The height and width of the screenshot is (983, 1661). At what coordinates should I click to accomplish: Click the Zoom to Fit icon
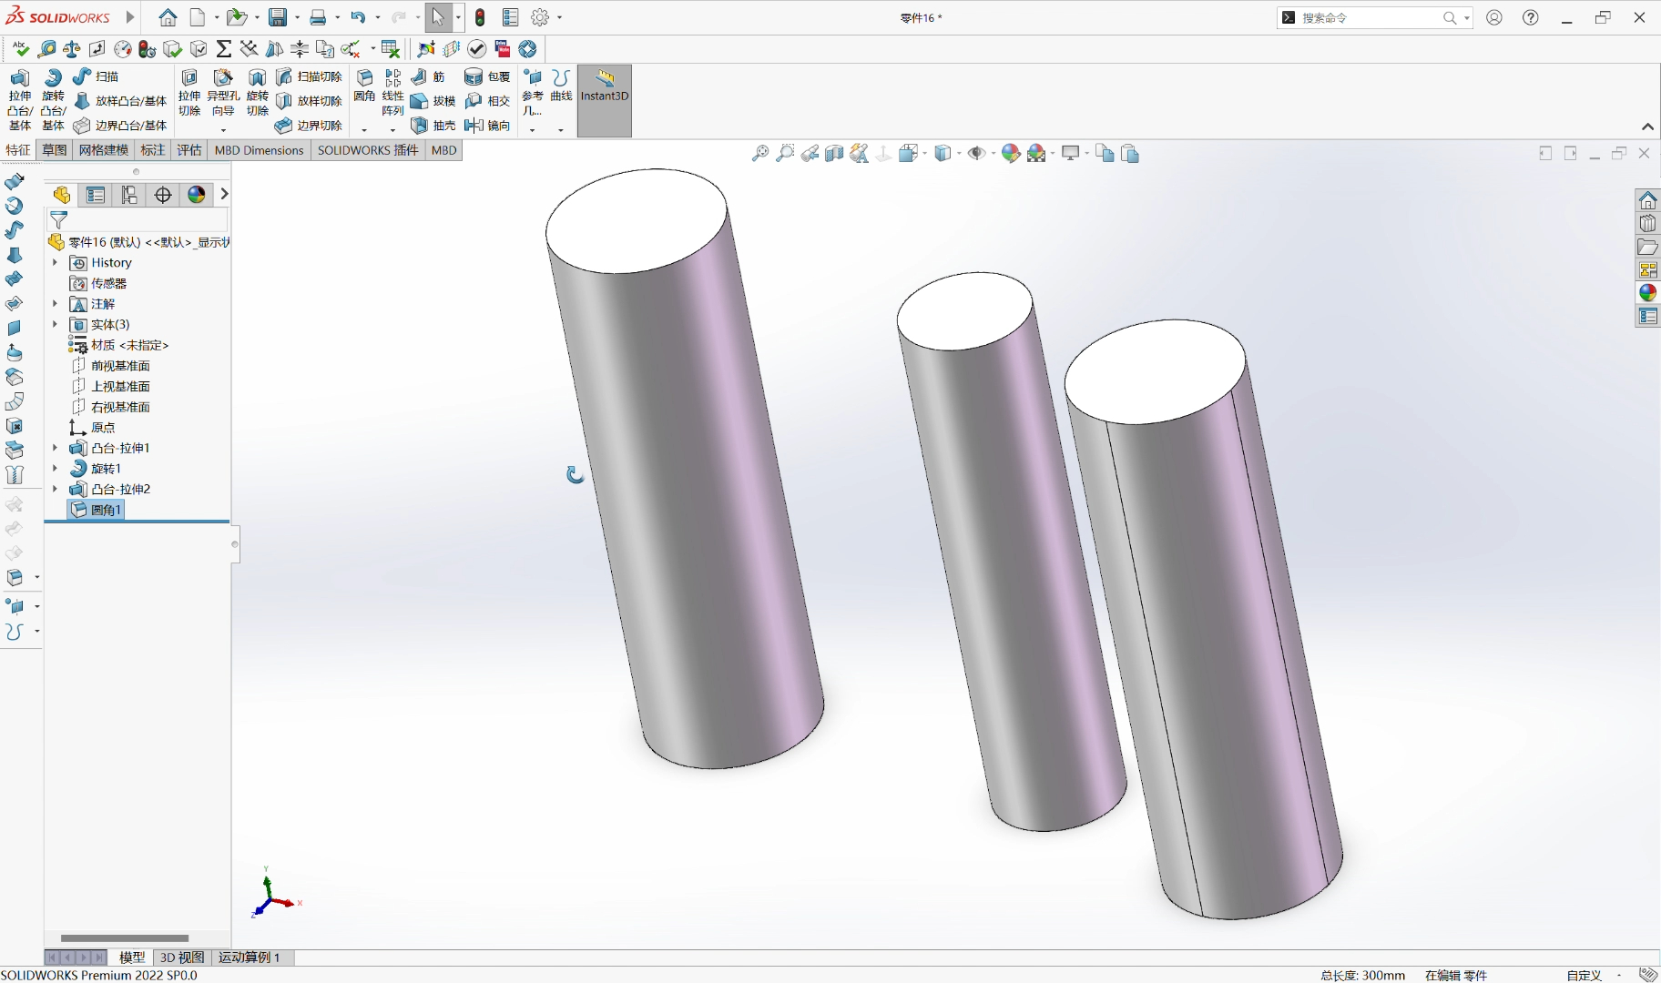[x=759, y=153]
